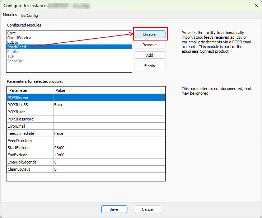Click the POP3Password value cell
The image size is (262, 218).
coord(109,119)
